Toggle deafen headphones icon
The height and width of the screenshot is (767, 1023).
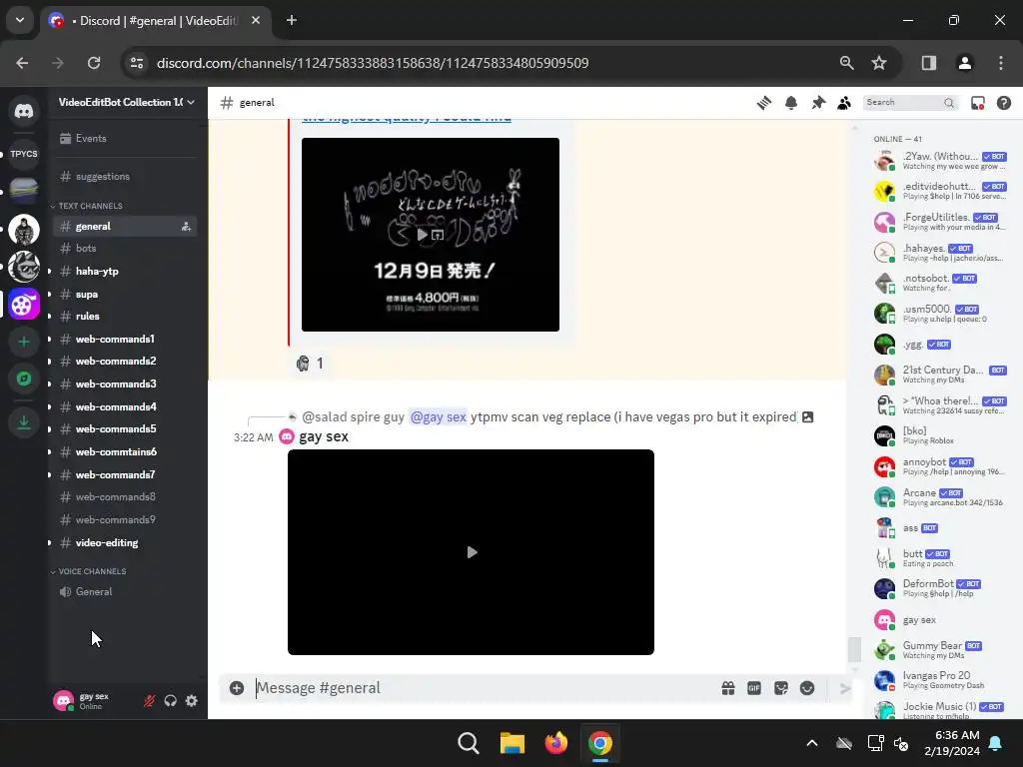pyautogui.click(x=170, y=701)
